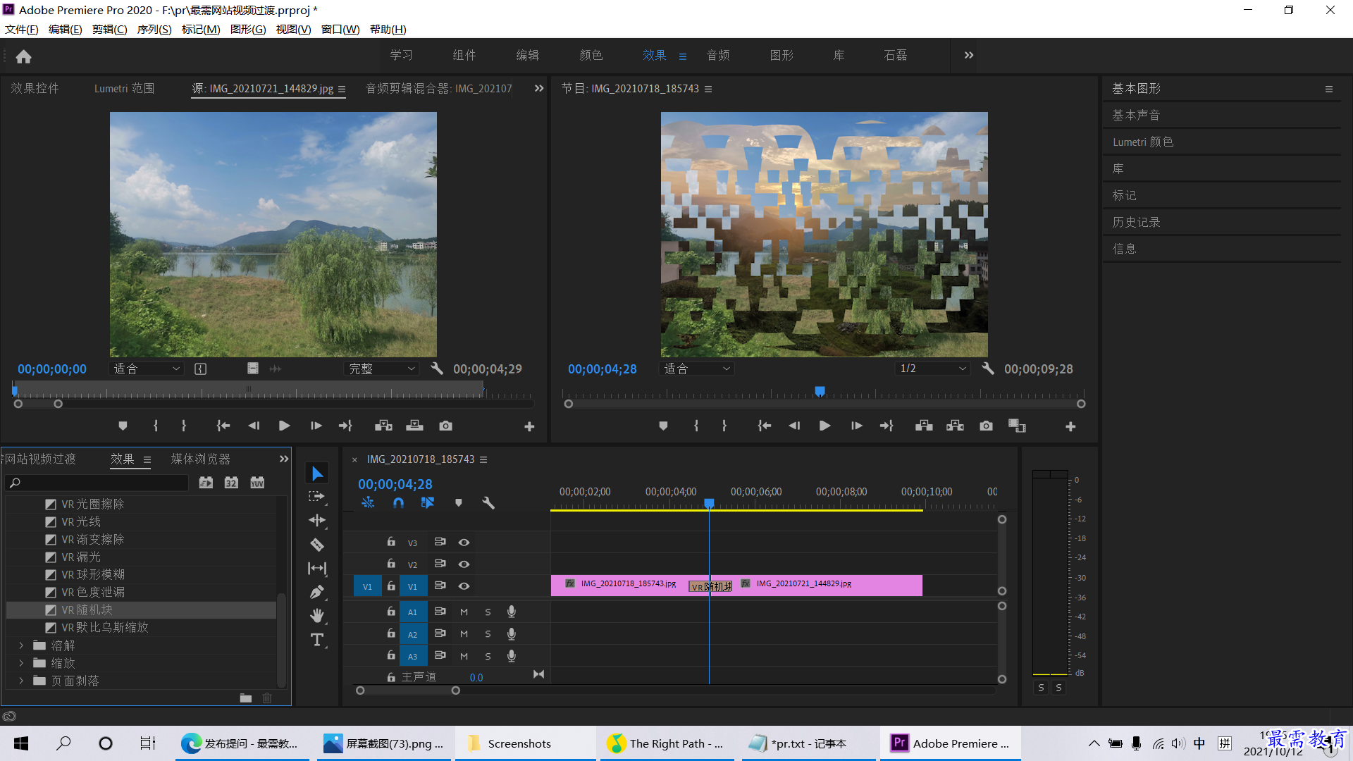Select the Razor tool
The image size is (1353, 761).
coord(317,545)
